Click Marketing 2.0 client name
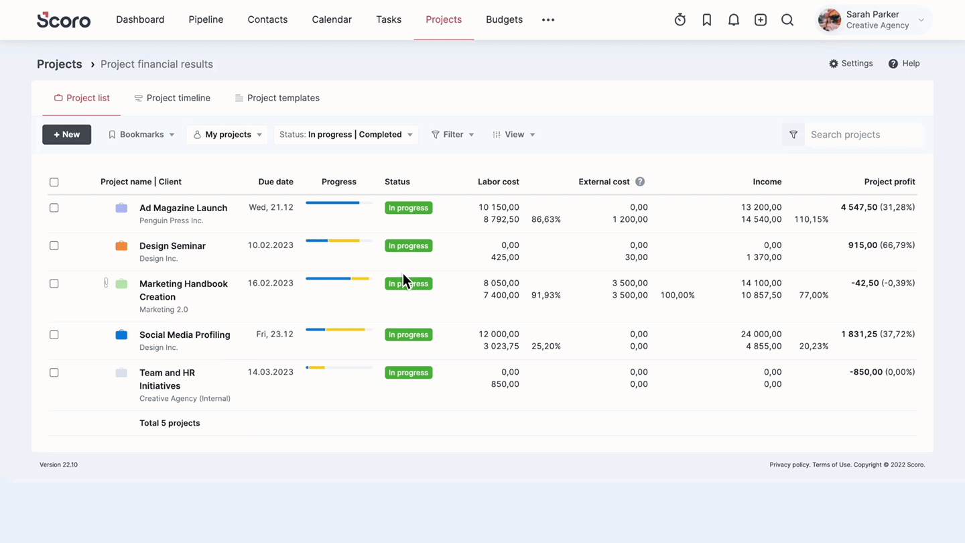 (x=164, y=310)
